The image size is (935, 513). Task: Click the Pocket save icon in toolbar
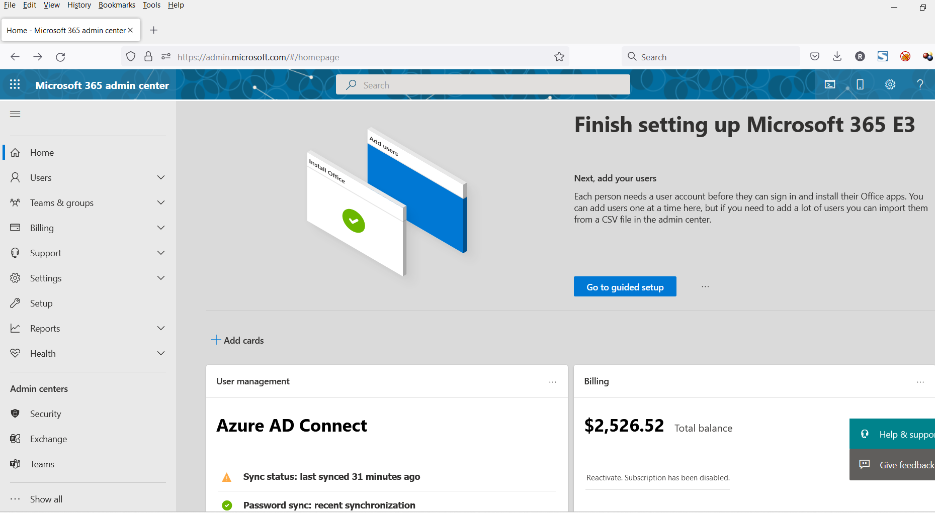point(815,56)
